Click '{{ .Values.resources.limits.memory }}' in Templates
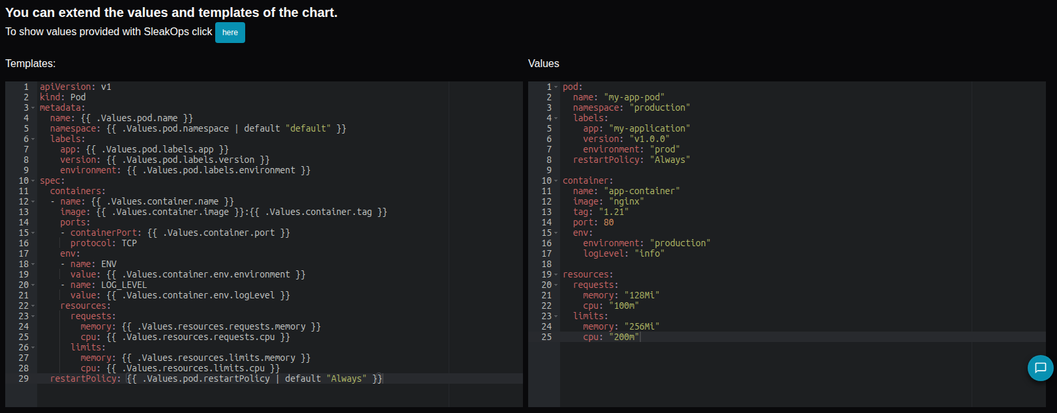The height and width of the screenshot is (413, 1057). [216, 358]
